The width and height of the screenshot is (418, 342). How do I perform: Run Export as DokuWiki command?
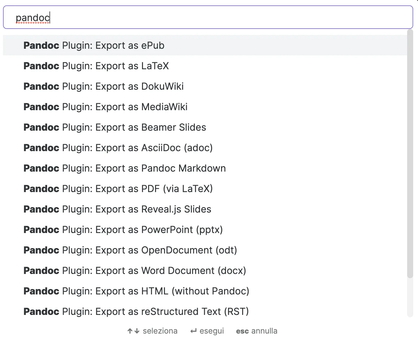[x=103, y=86]
